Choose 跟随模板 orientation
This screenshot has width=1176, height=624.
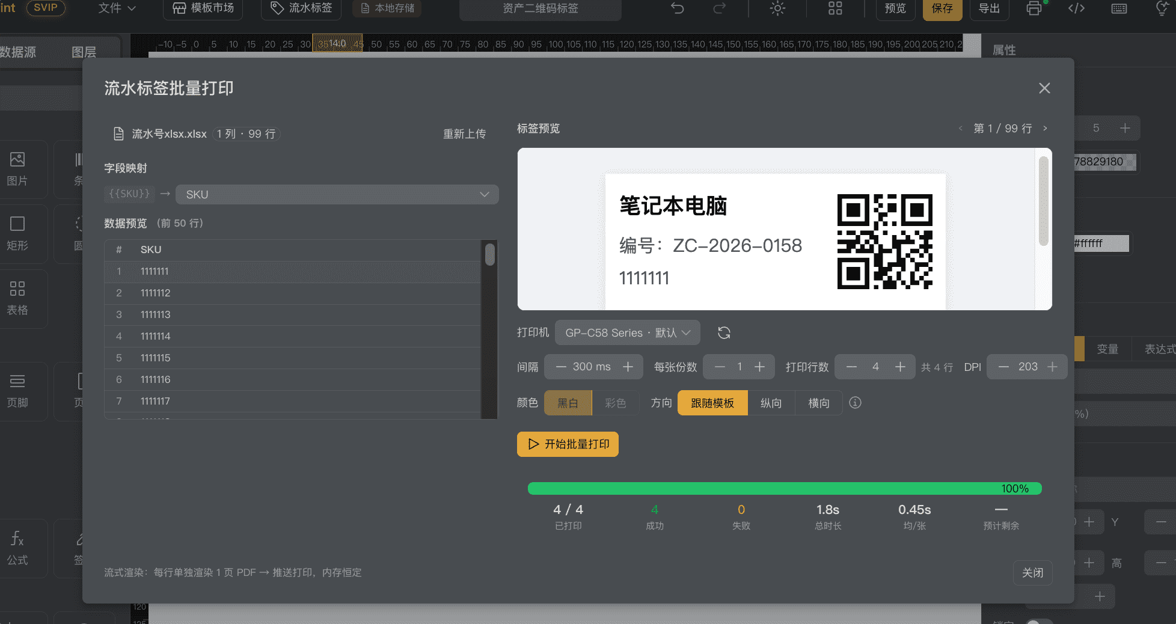(x=712, y=403)
